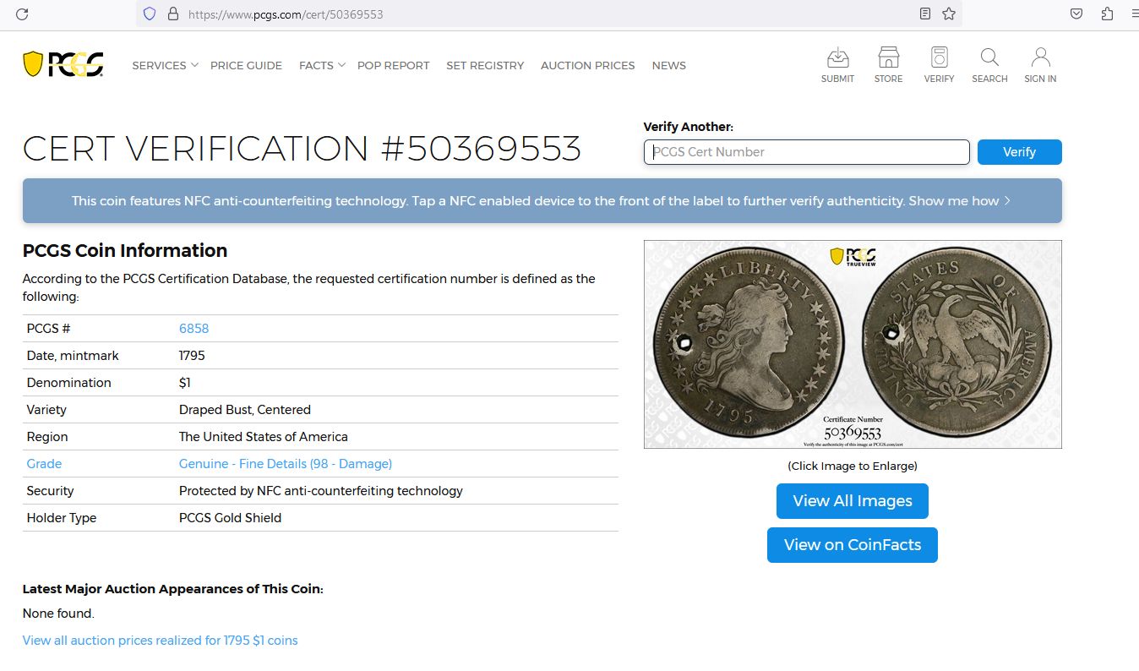The height and width of the screenshot is (671, 1139).
Task: Open the NEWS menu item
Action: click(668, 65)
